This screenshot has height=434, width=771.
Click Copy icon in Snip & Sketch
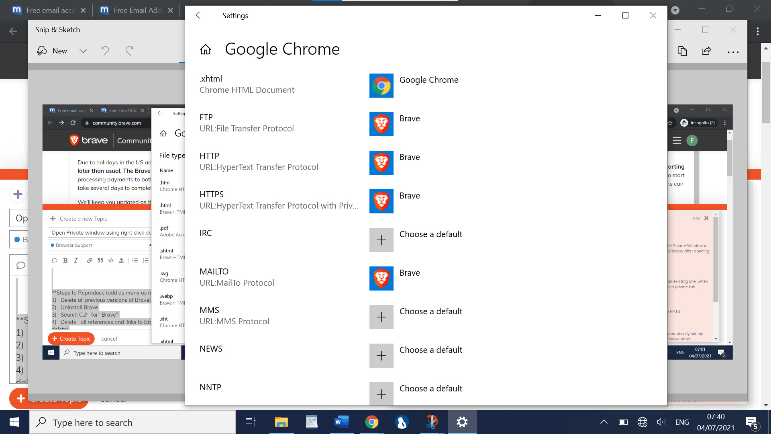tap(682, 51)
